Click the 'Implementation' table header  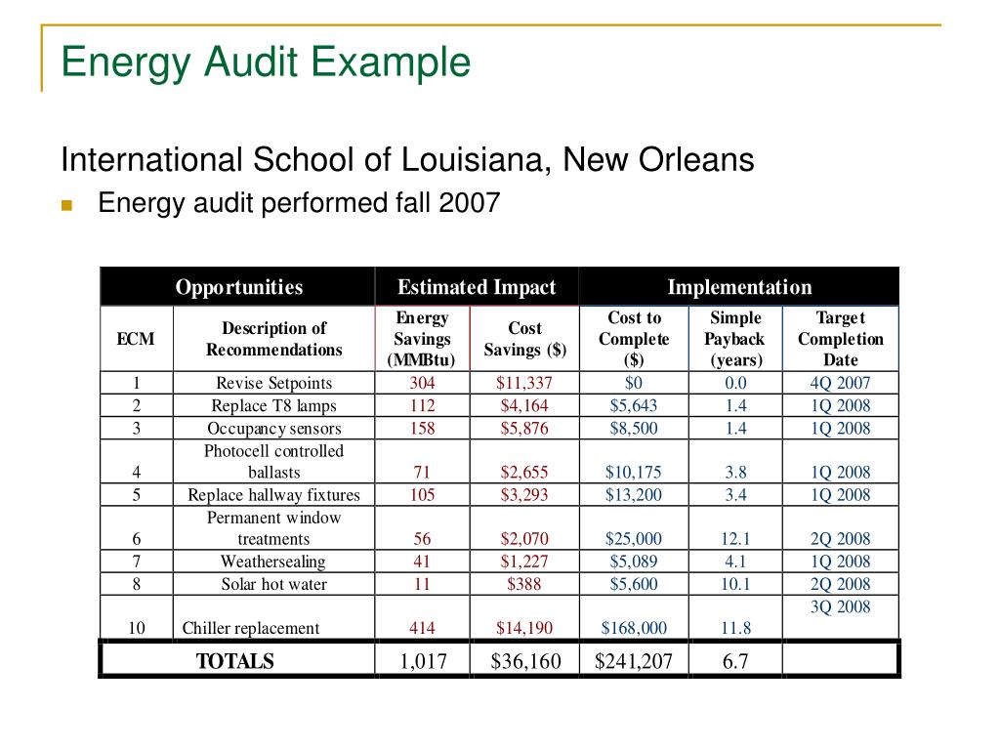click(x=740, y=287)
